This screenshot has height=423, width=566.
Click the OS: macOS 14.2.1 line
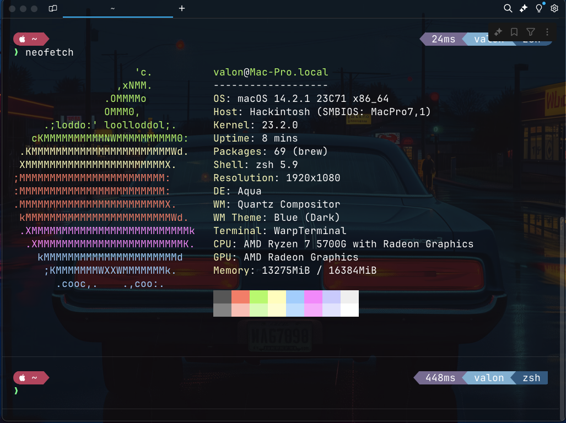click(x=301, y=99)
